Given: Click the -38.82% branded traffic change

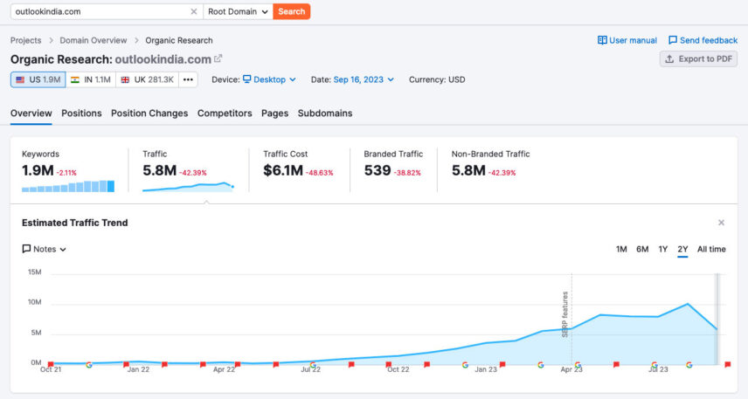Looking at the screenshot, I should click(x=407, y=173).
